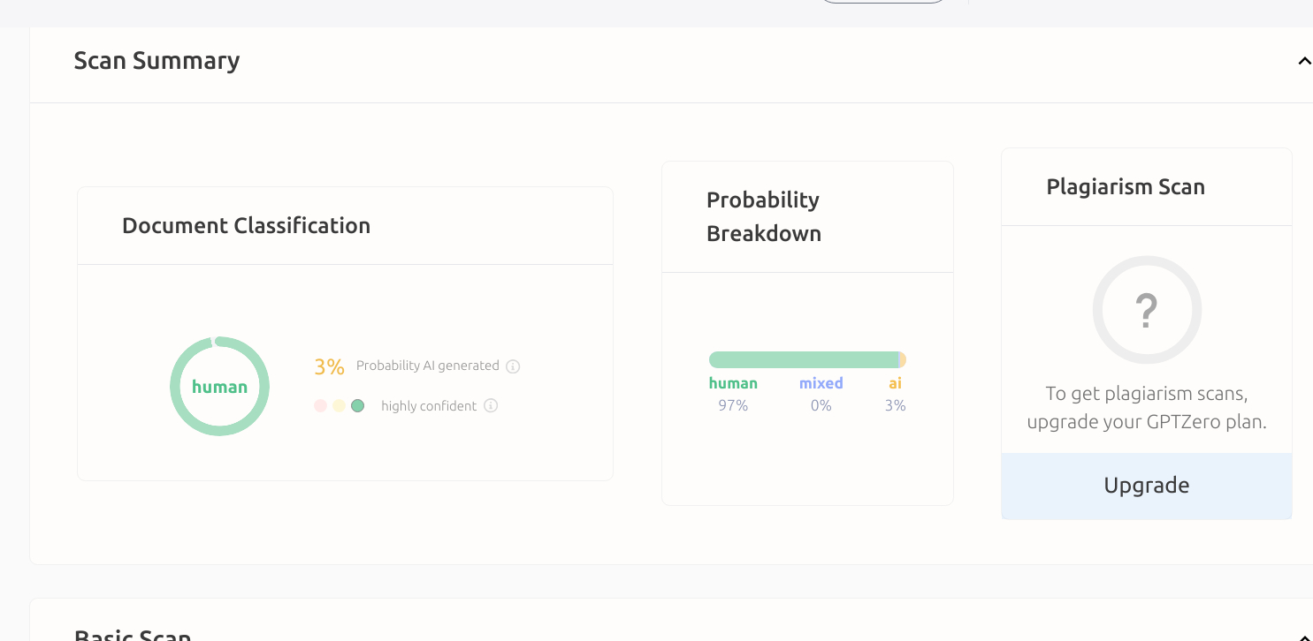Collapse the Basic Scan section chevron

pos(1304,636)
